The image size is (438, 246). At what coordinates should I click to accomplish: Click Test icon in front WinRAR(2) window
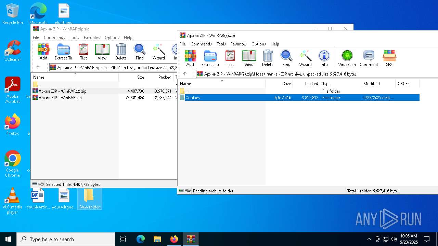point(230,58)
